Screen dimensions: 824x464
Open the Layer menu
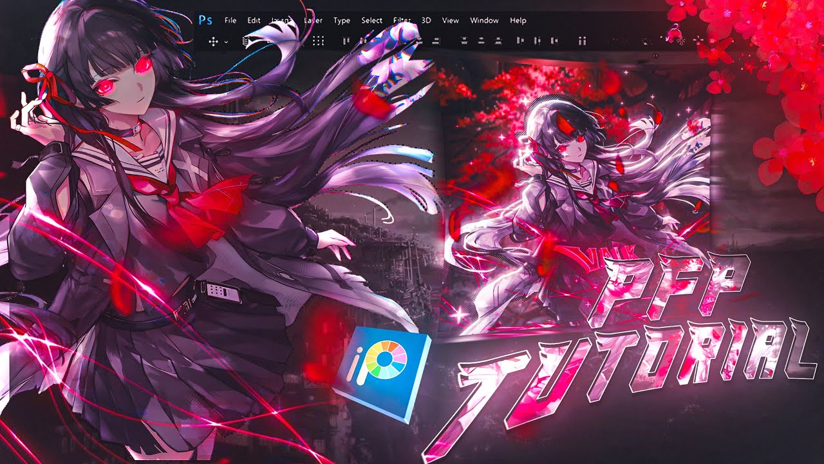313,21
